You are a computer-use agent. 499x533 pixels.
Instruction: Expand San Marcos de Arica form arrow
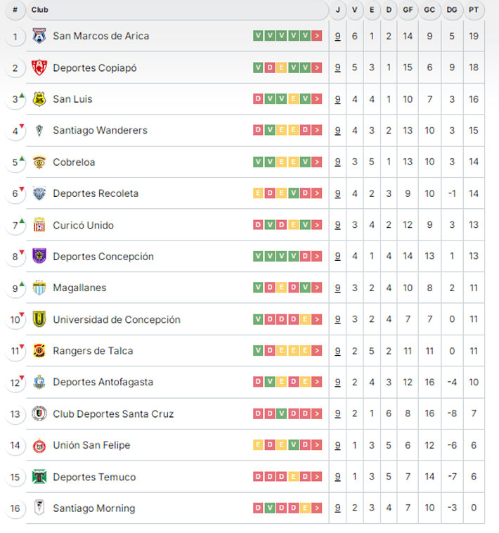coord(316,36)
